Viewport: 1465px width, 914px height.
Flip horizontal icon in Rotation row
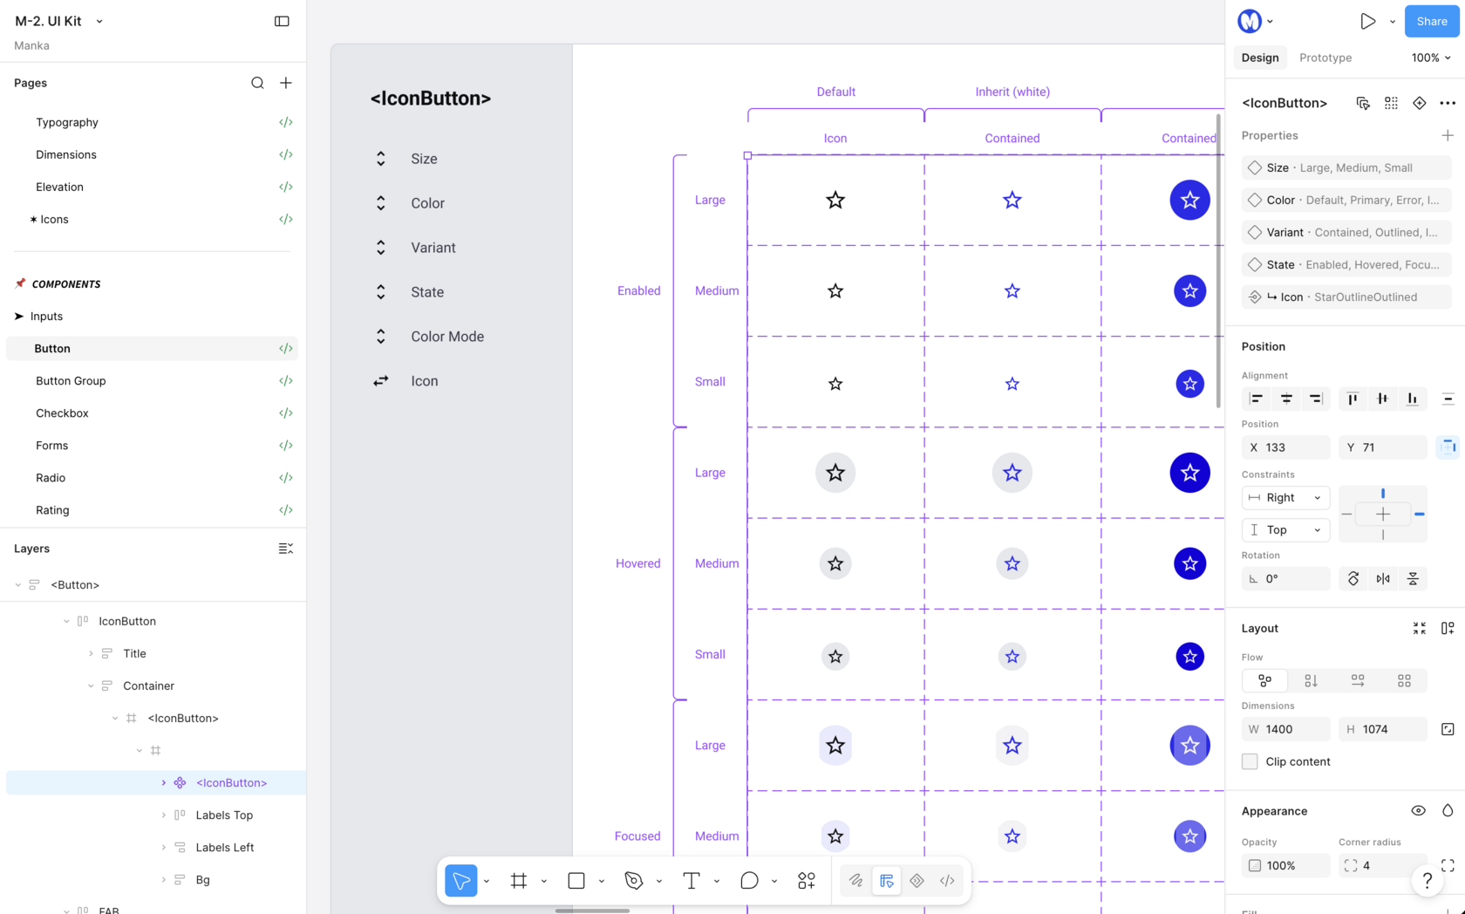click(x=1383, y=578)
